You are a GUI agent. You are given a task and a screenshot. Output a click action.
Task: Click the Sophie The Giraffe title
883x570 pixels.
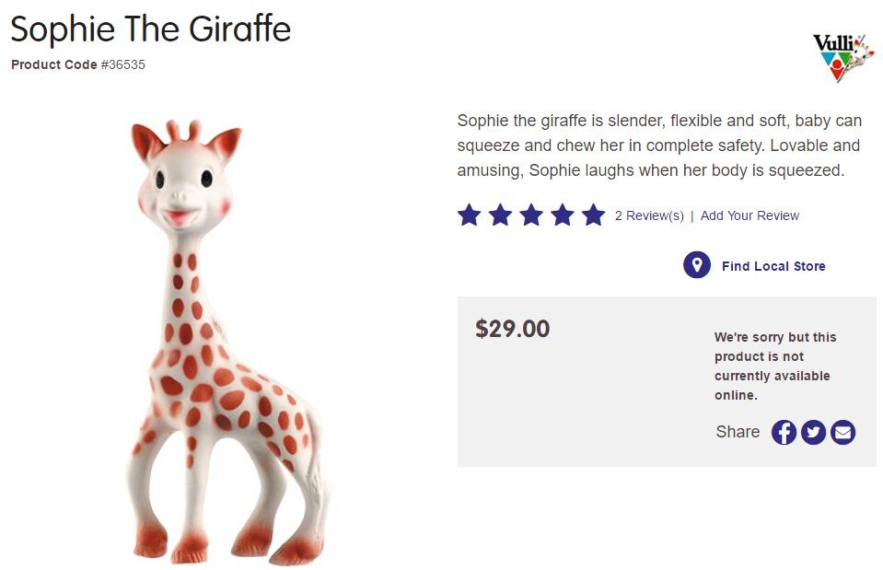(151, 29)
